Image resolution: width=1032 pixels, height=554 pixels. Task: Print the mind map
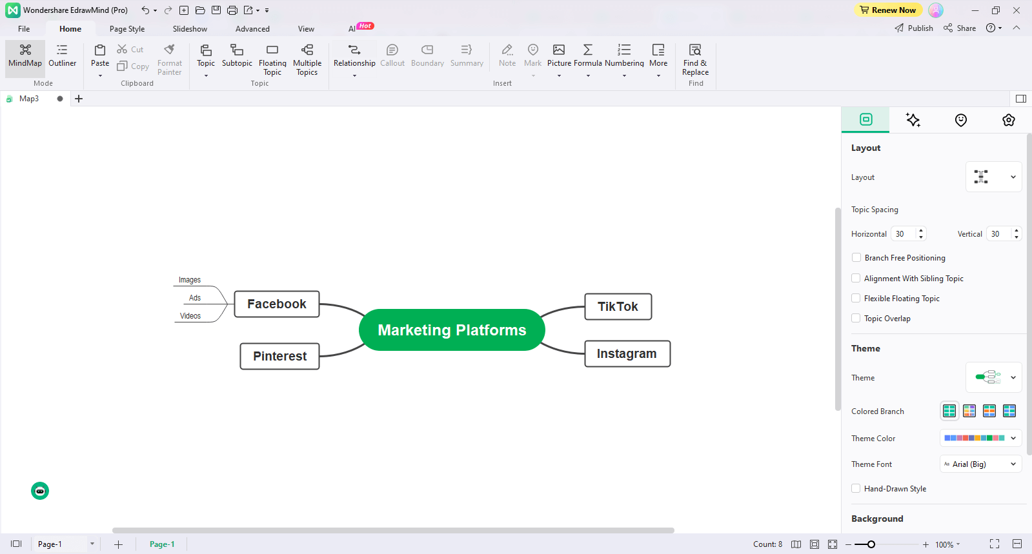232,10
